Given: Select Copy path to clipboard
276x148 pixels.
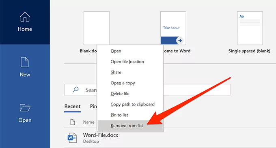Looking at the screenshot, I should (x=130, y=104).
